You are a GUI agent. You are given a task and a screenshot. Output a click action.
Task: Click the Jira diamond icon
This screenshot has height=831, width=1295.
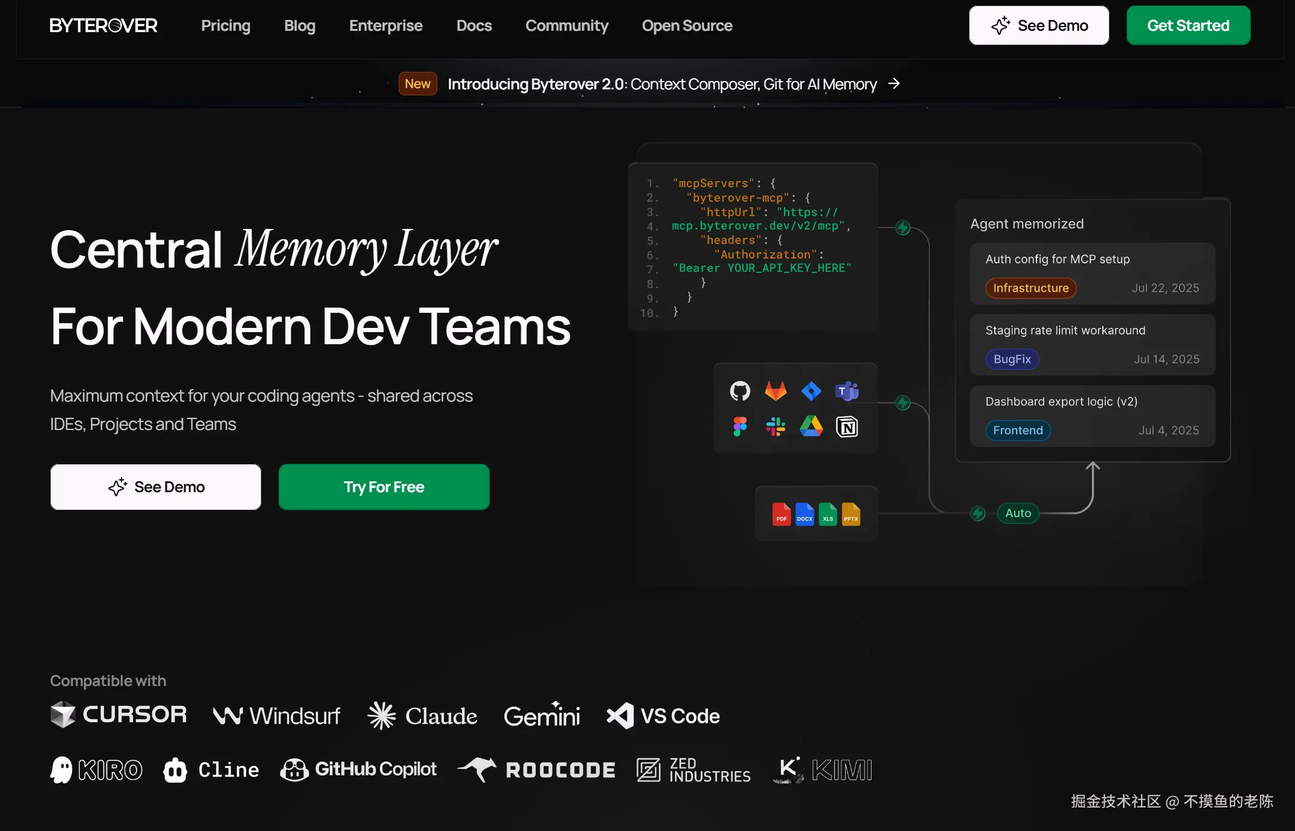(x=811, y=391)
